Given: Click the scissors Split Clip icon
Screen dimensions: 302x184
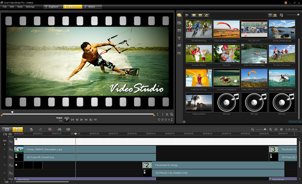Looking at the screenshot, I should click(167, 114).
